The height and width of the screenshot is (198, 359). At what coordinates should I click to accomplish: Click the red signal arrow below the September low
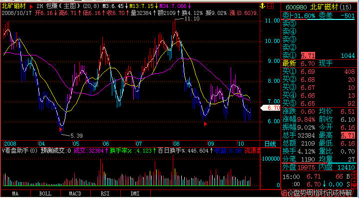(x=205, y=124)
